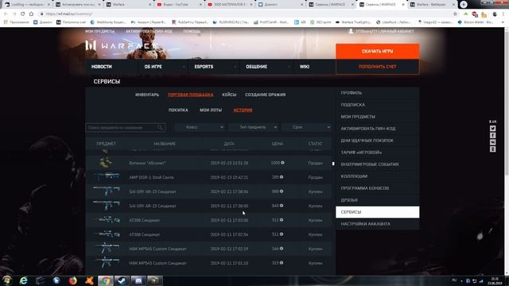Open Firefox from the taskbar
This screenshot has height=286, width=509.
(72, 280)
